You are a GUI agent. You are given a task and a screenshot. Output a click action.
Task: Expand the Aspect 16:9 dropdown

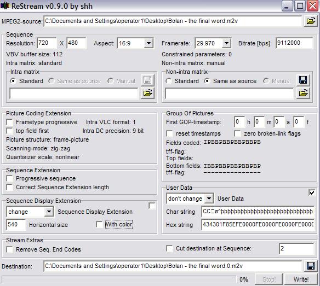(148, 43)
